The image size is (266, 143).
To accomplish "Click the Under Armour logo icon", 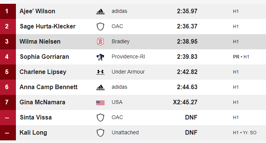I will point(100,72).
